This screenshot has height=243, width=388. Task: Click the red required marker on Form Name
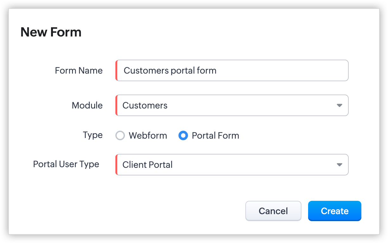pyautogui.click(x=116, y=70)
